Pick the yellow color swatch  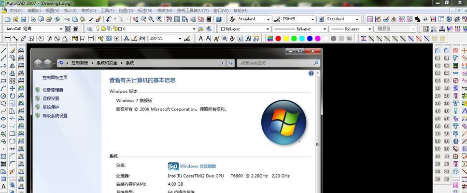point(286,39)
